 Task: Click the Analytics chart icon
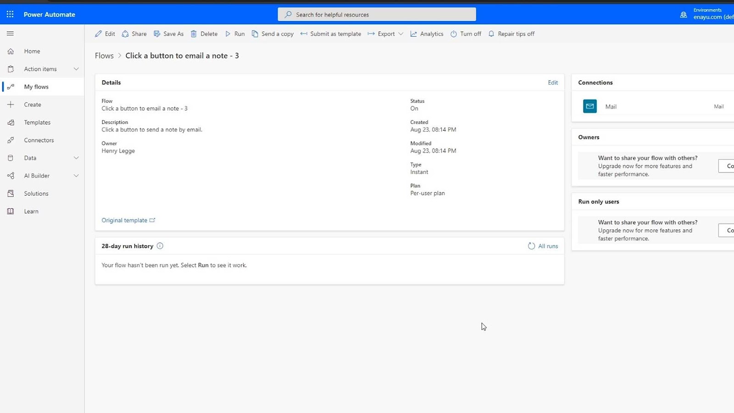pyautogui.click(x=413, y=34)
